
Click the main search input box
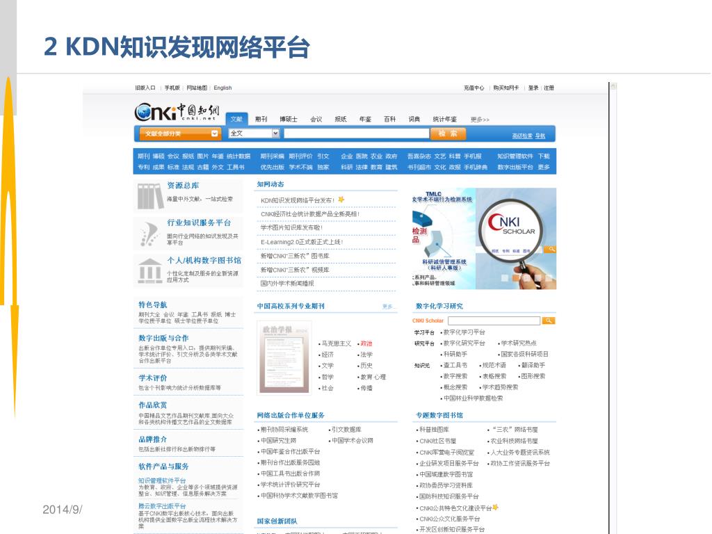(x=357, y=133)
